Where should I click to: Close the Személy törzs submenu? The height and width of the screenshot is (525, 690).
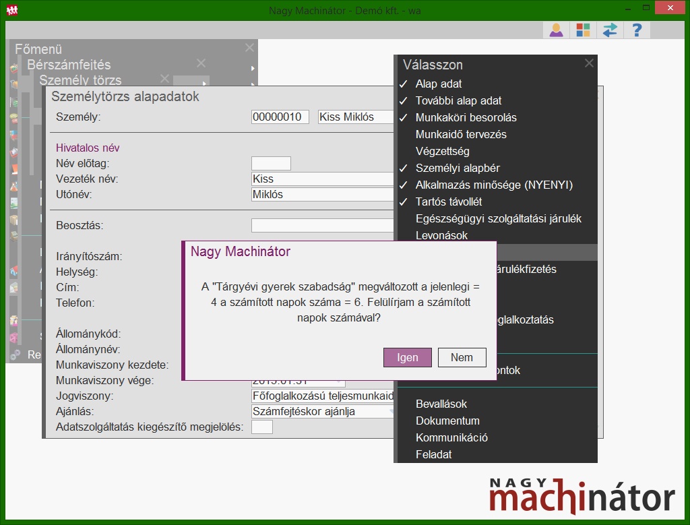click(x=164, y=78)
